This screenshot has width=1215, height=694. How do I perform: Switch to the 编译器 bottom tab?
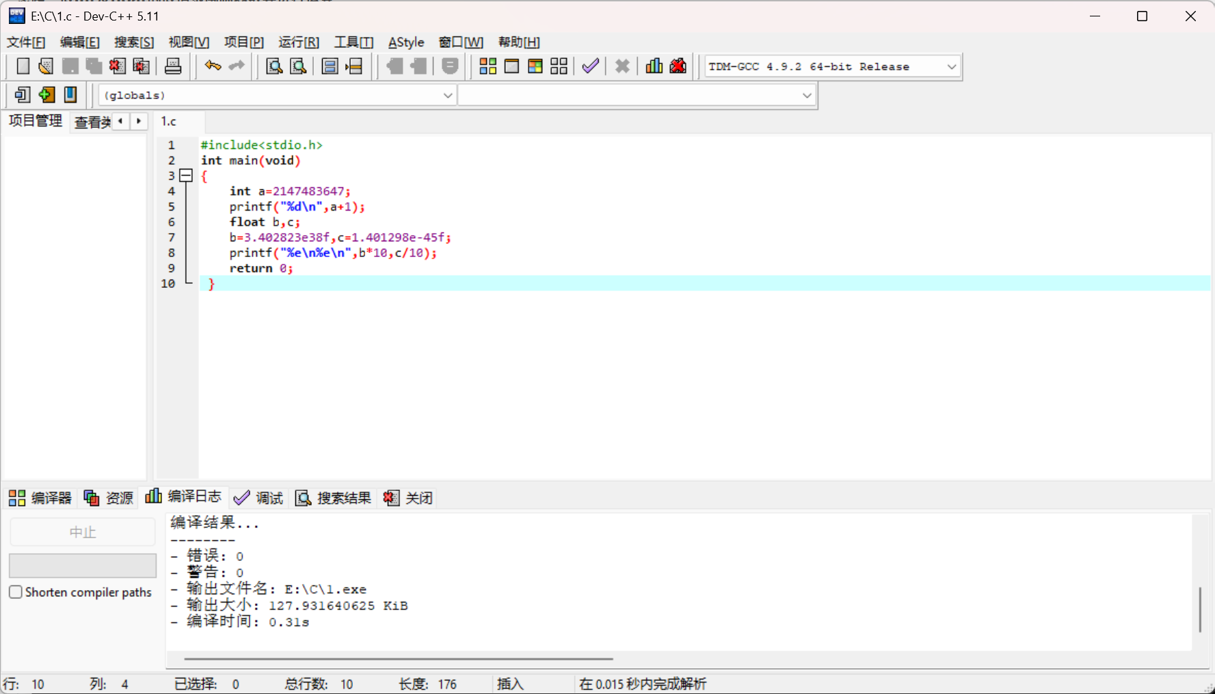pos(40,498)
